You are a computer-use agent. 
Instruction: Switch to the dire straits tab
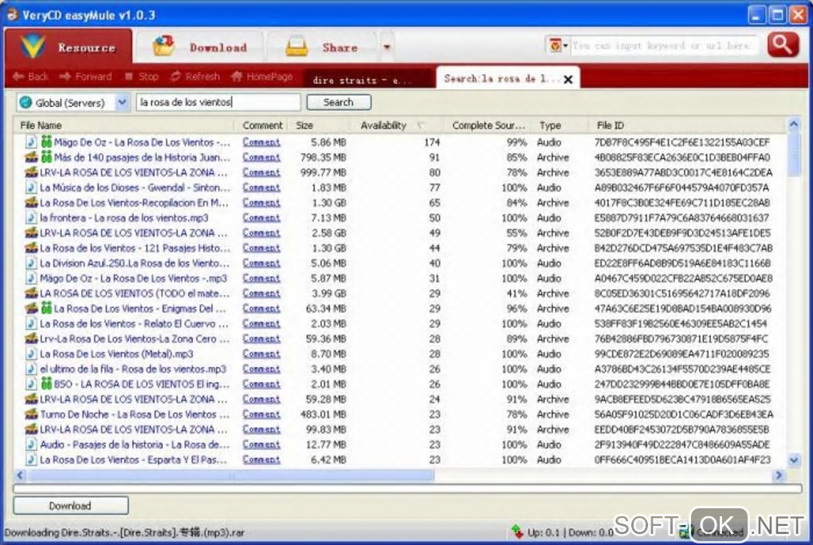click(x=368, y=80)
